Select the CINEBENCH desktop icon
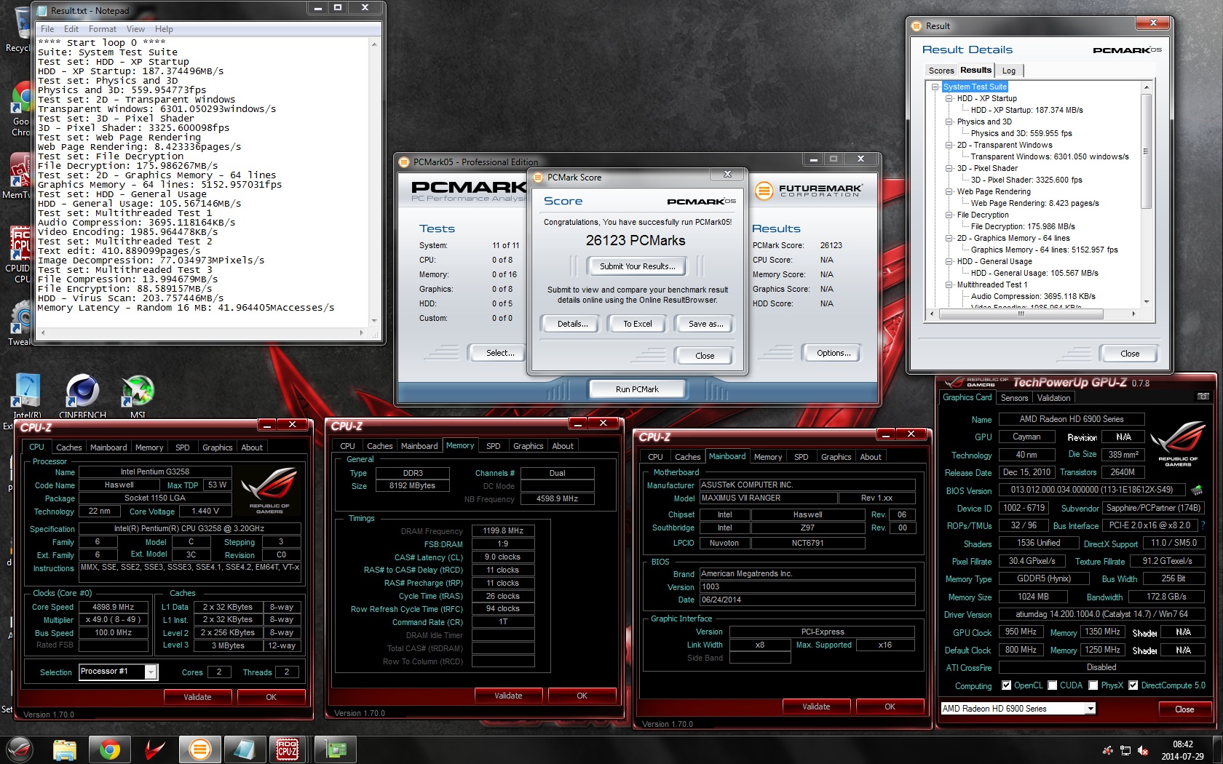 [x=82, y=397]
